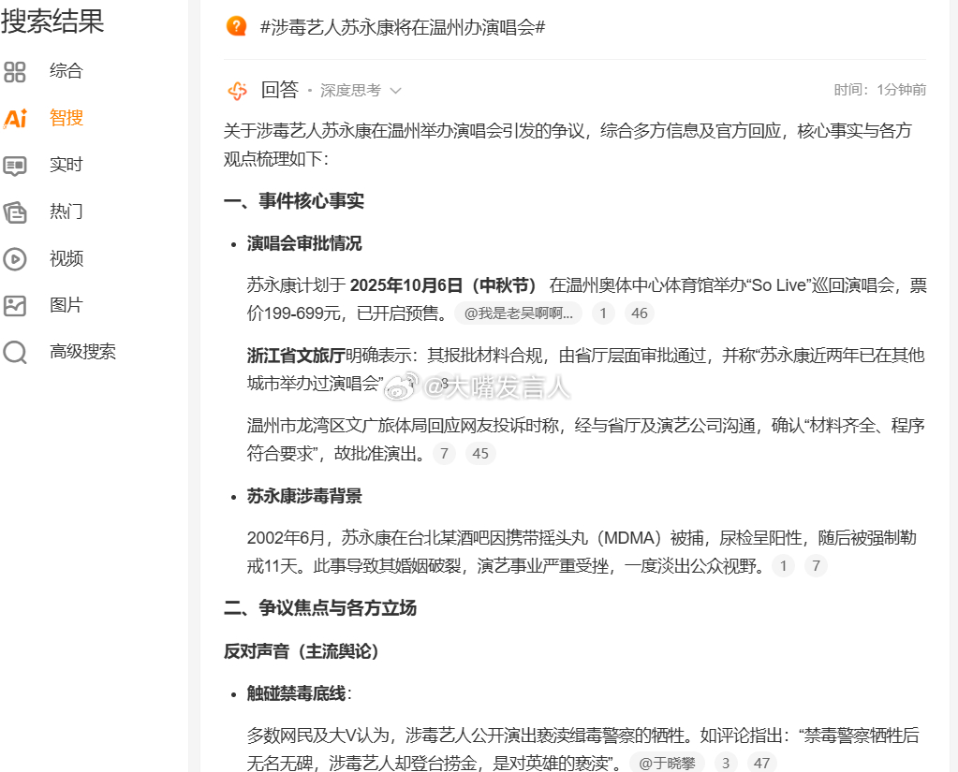Click the 回答 AI swirl logo icon
The image size is (958, 772).
(x=237, y=91)
